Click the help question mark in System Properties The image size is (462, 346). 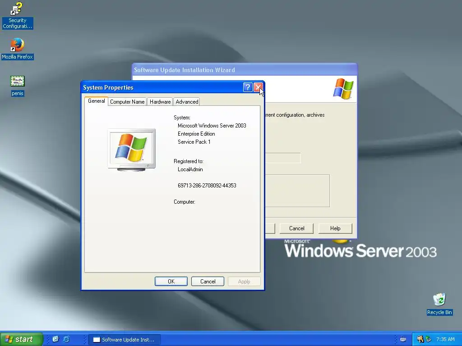coord(248,87)
